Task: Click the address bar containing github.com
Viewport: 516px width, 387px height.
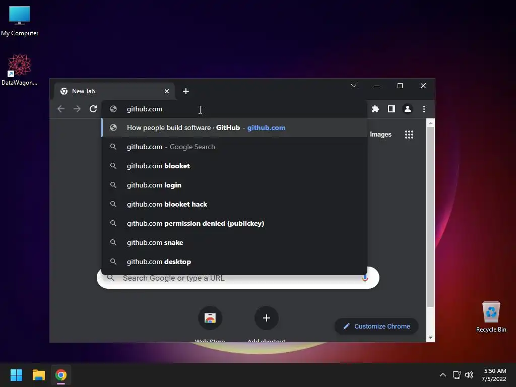Action: click(234, 109)
